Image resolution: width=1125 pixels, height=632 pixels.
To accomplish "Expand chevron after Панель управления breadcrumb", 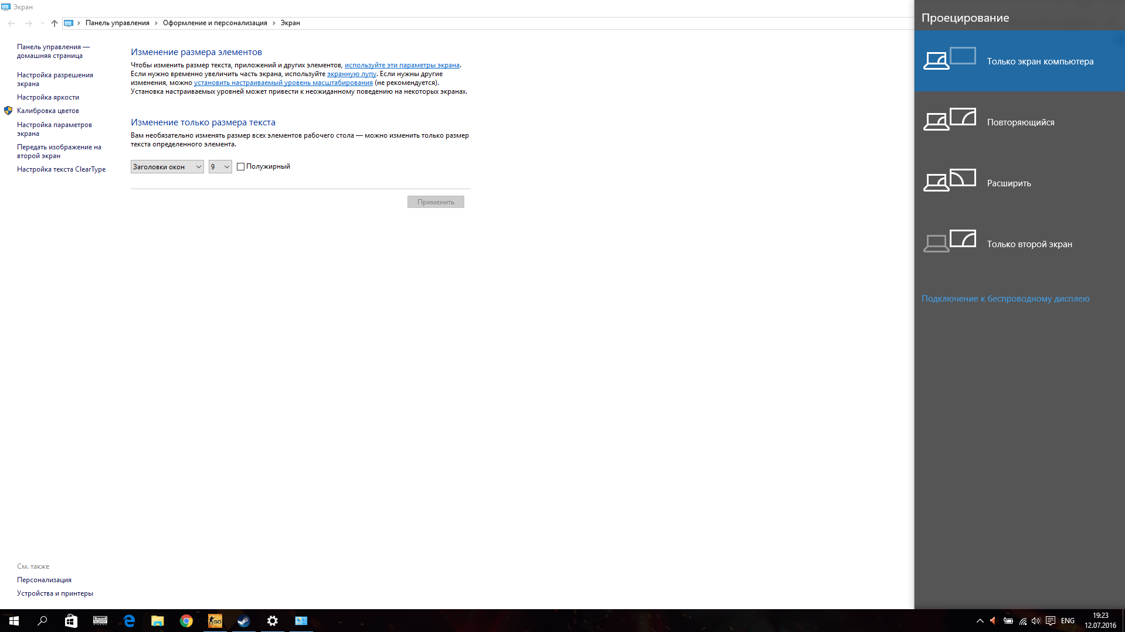I will [x=156, y=23].
